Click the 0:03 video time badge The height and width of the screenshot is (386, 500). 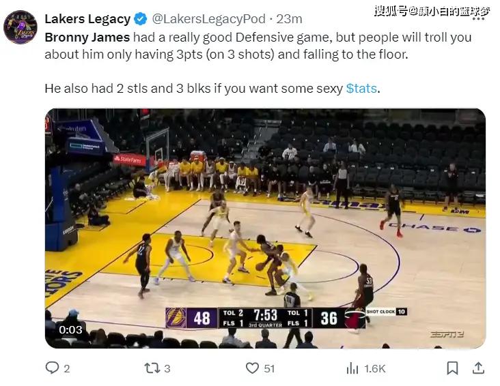coord(70,329)
